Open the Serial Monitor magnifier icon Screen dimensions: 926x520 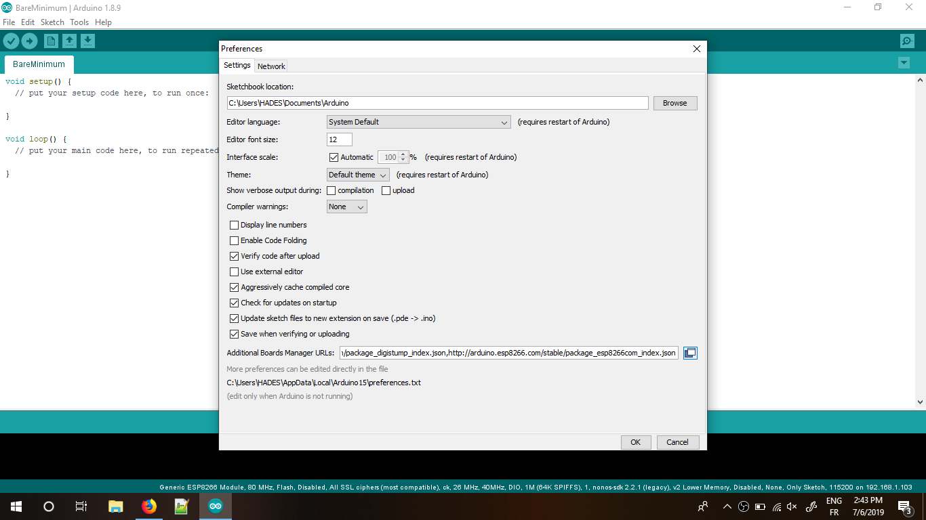906,41
